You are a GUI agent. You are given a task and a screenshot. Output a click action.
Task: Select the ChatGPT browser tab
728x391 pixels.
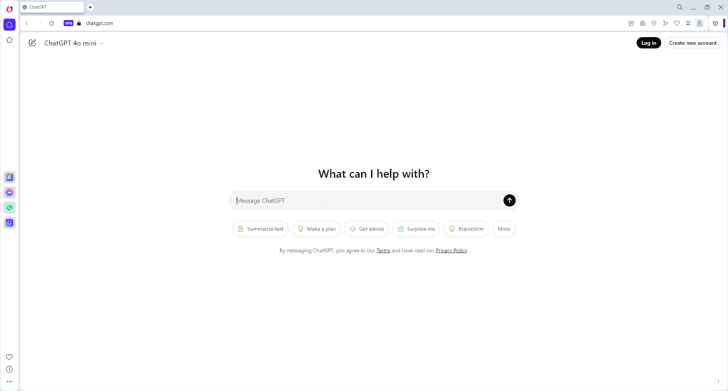click(51, 7)
